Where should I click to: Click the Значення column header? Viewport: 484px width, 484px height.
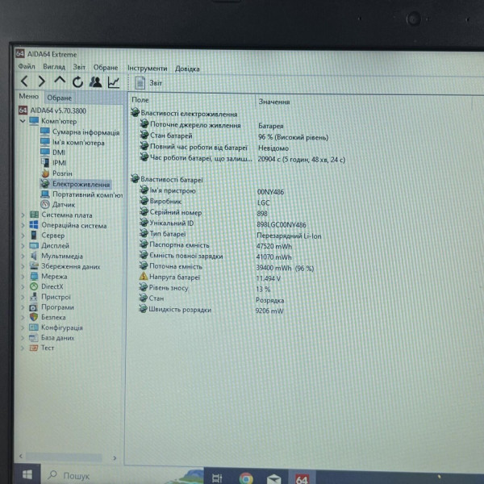coord(274,102)
